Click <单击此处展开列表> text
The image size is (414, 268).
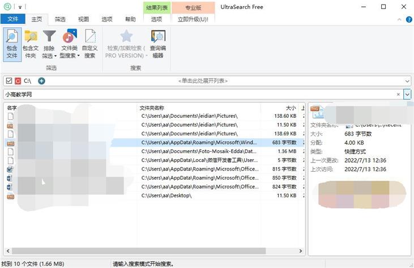point(203,81)
